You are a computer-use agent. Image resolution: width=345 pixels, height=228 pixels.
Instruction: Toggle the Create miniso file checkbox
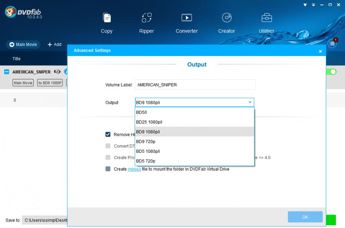pos(108,169)
